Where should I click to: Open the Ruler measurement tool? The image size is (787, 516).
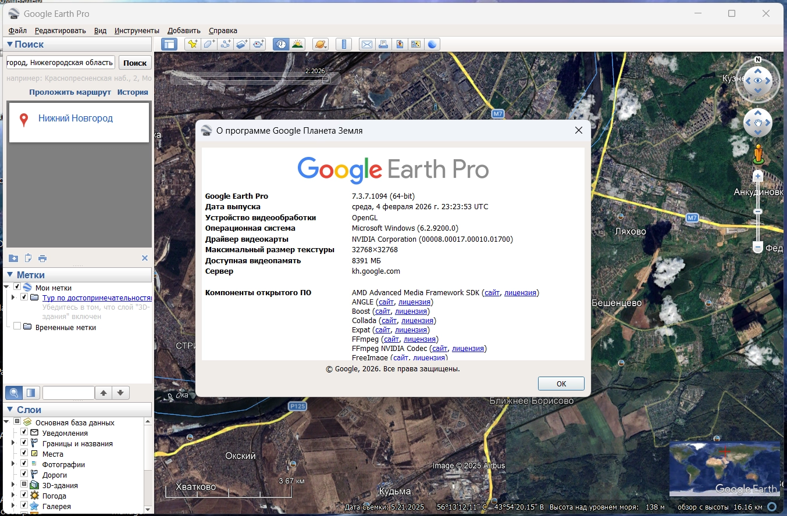[344, 44]
